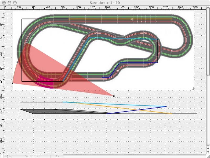Click the vertical ruler at mark 60
210x158 pixels.
2,54
